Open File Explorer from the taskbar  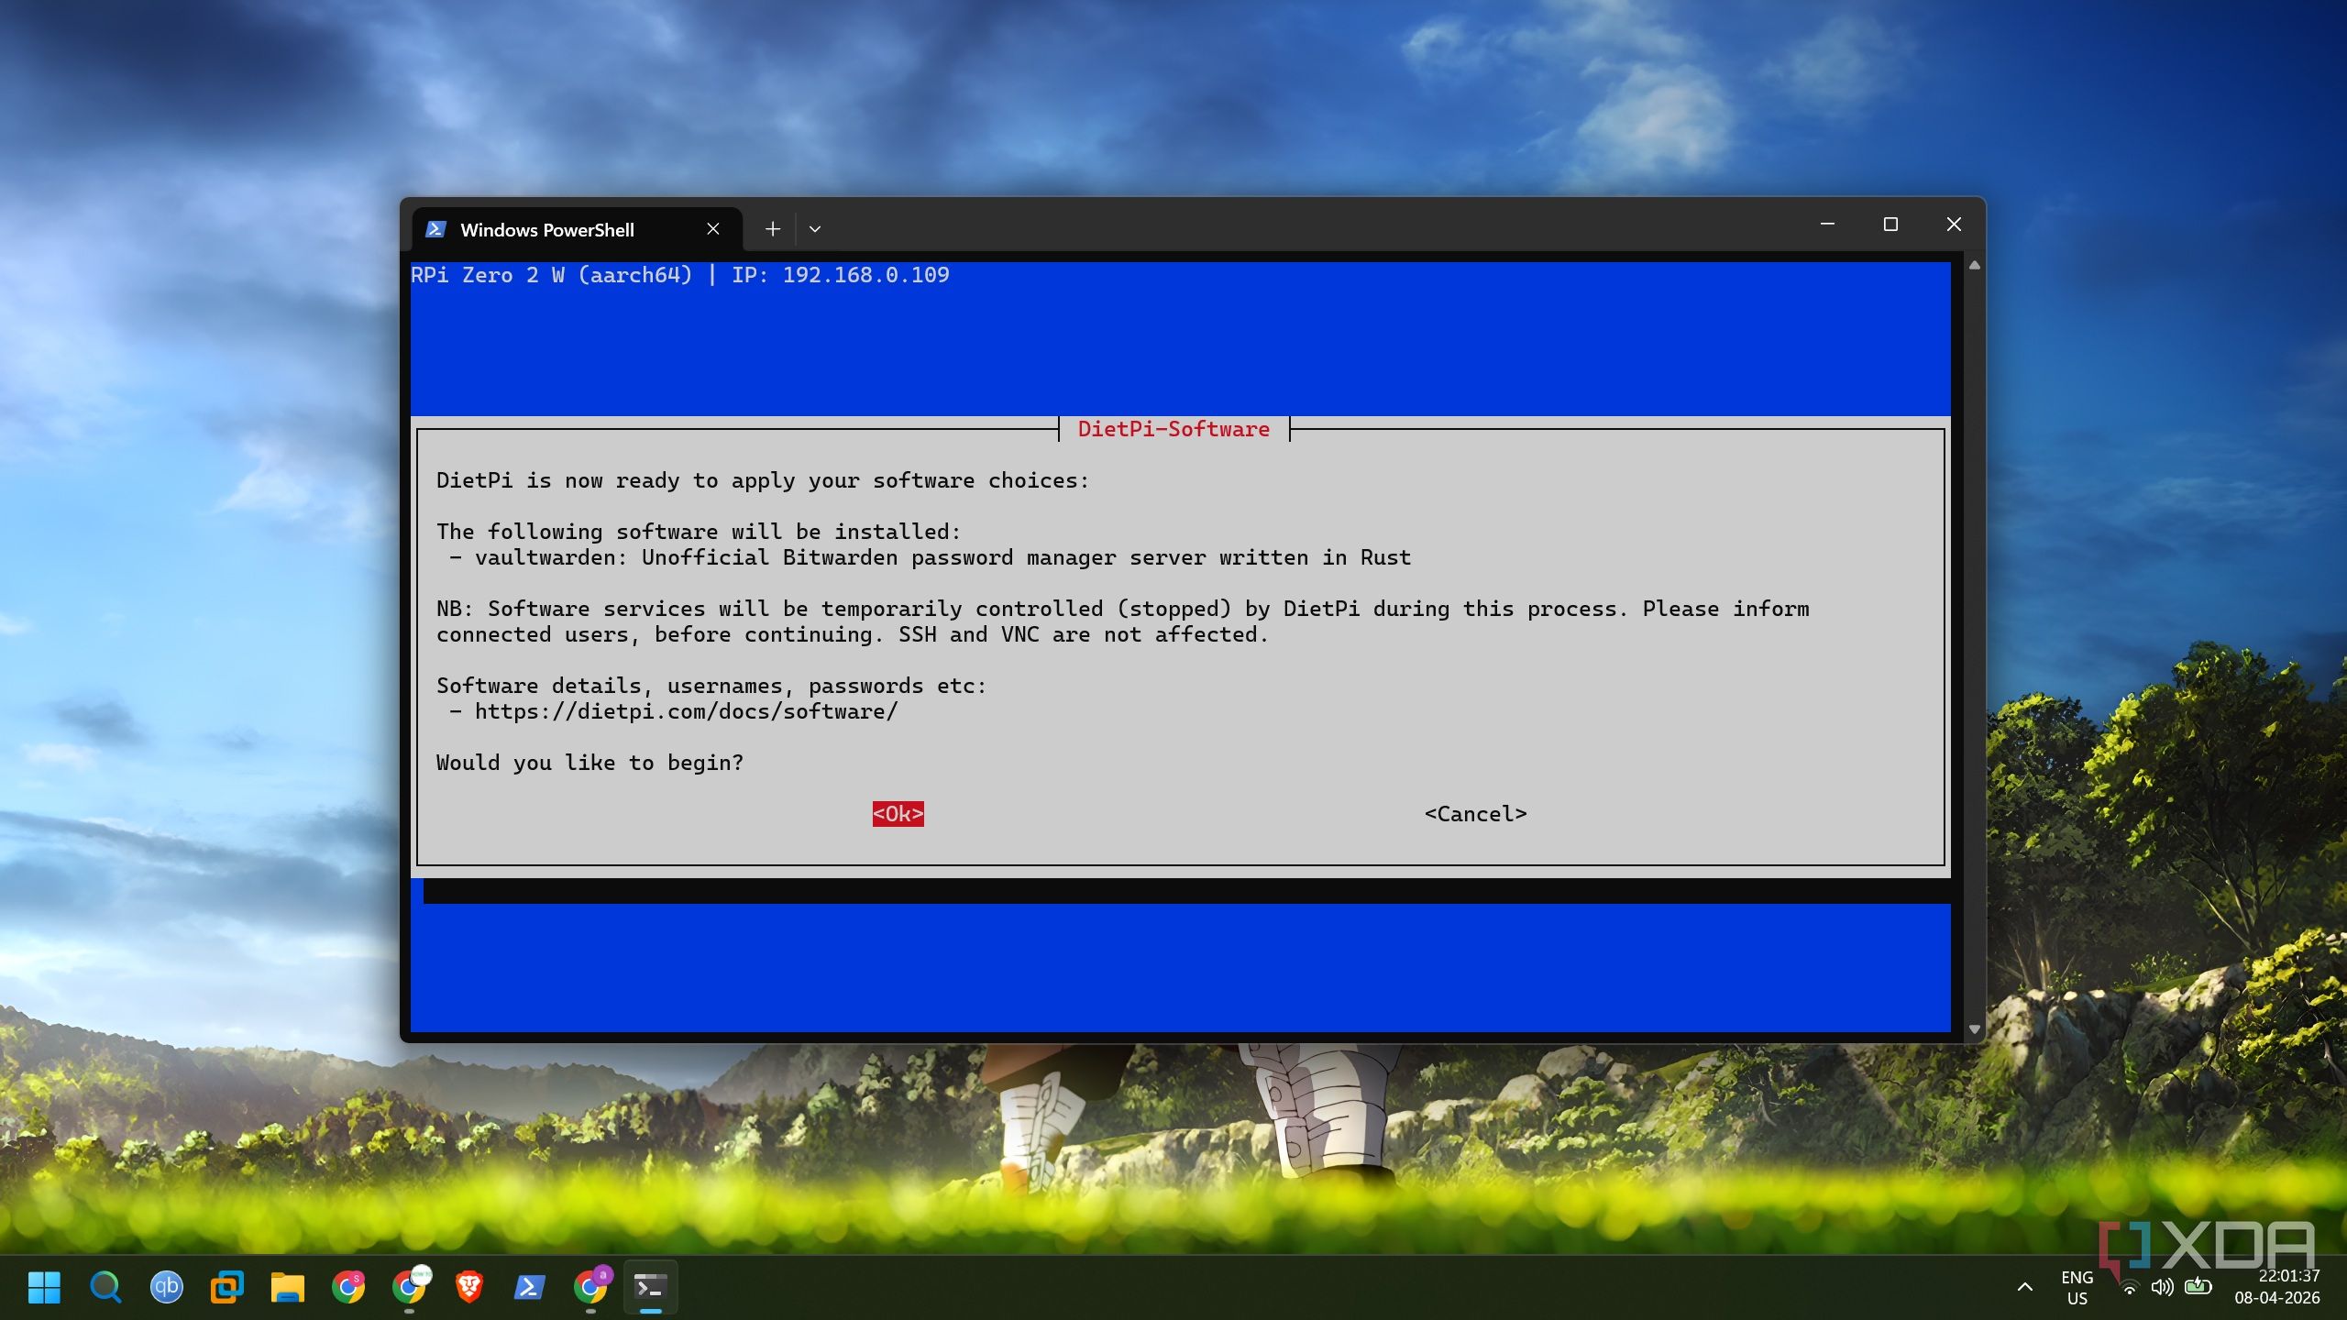(x=287, y=1287)
